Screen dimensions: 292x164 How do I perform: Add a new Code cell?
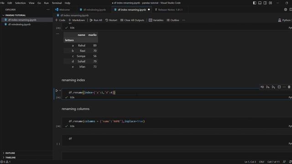point(60,20)
